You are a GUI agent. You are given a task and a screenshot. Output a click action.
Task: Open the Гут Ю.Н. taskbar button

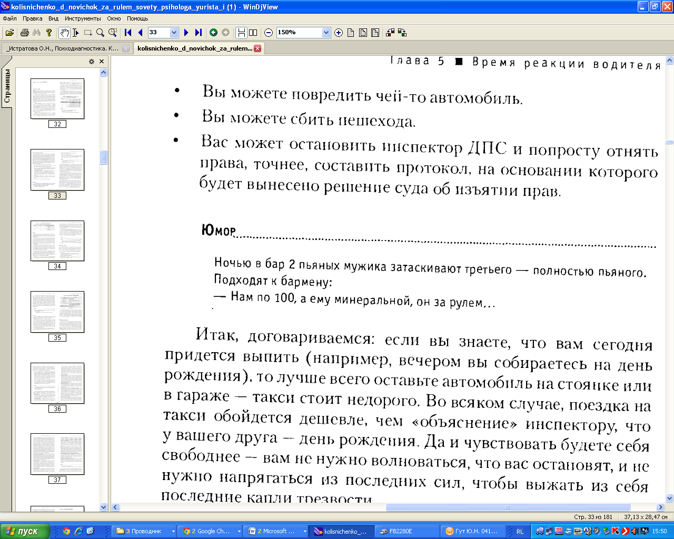[x=474, y=531]
